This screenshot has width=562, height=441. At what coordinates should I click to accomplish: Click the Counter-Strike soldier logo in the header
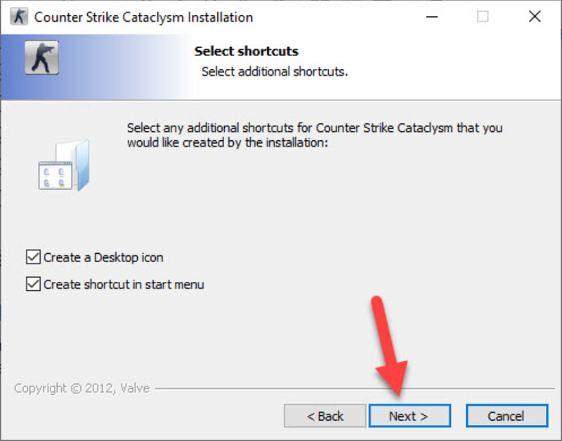tap(41, 59)
